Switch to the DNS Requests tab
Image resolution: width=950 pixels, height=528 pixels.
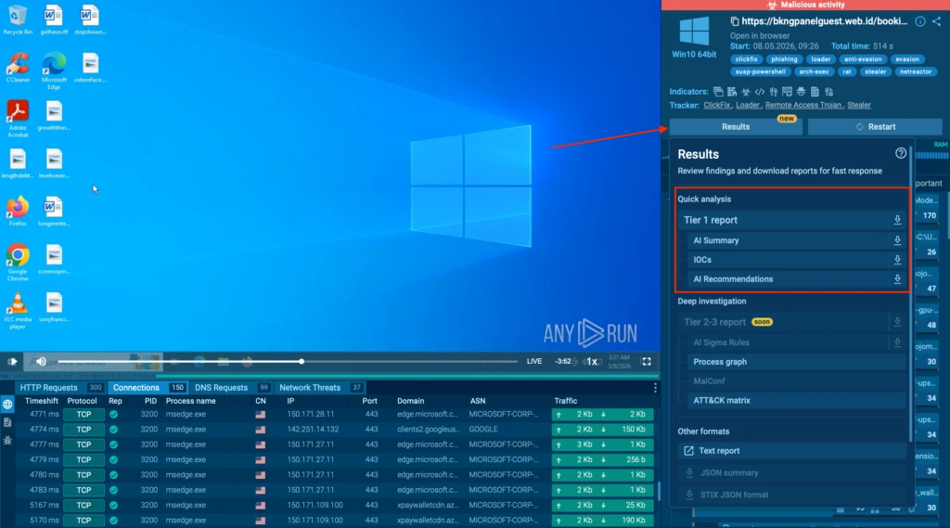231,388
